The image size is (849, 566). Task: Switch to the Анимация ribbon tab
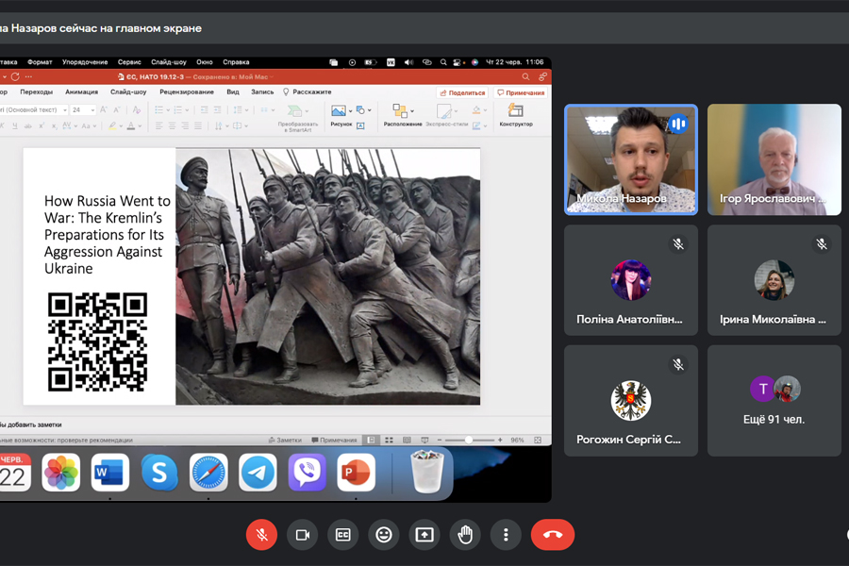point(81,92)
